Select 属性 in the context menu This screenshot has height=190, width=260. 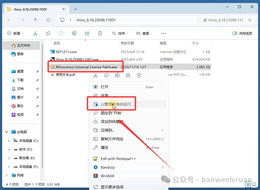click(x=129, y=148)
